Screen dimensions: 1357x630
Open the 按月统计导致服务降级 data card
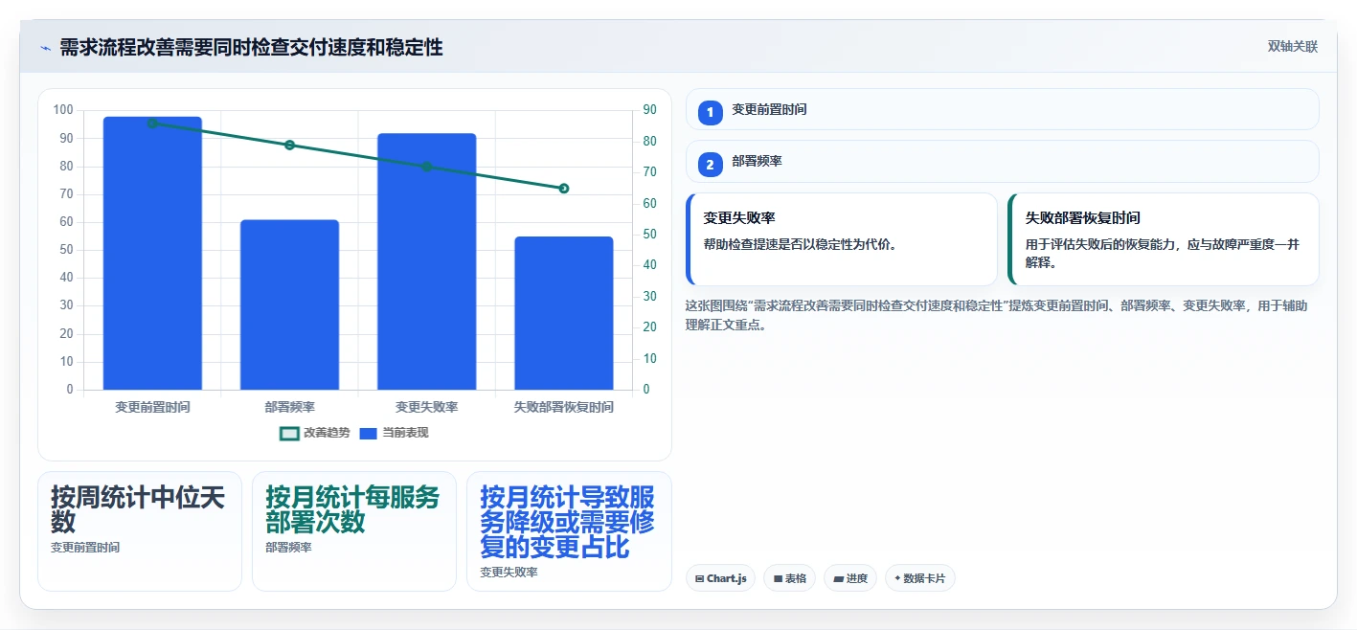click(x=569, y=531)
